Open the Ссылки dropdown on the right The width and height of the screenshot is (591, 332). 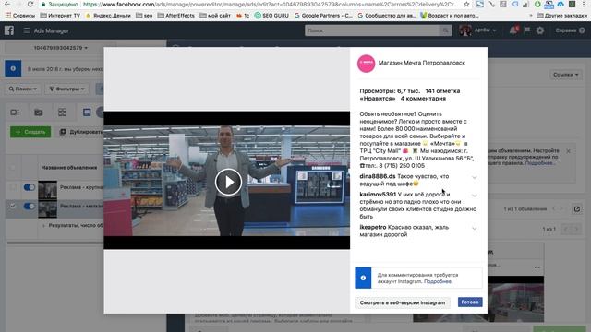click(566, 75)
